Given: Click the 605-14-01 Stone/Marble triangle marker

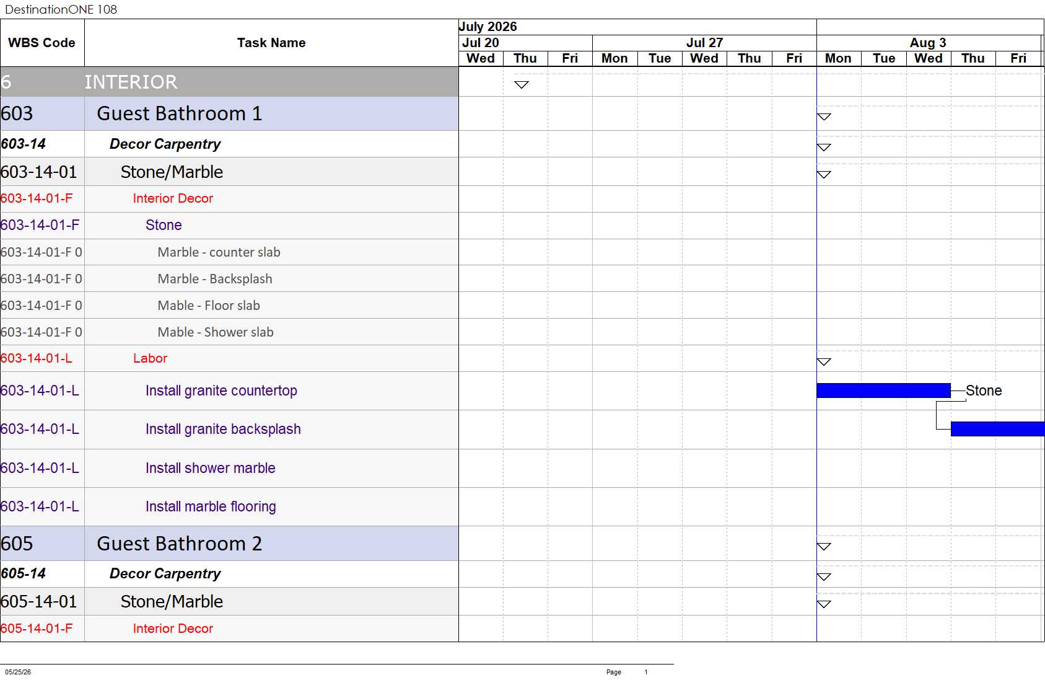Looking at the screenshot, I should pos(824,604).
